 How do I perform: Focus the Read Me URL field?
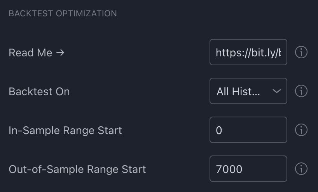point(248,52)
